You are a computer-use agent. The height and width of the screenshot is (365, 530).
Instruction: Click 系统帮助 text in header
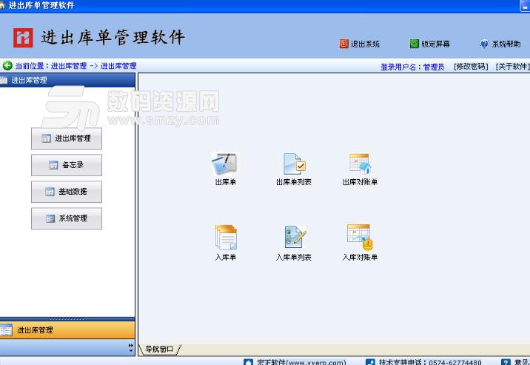(506, 44)
